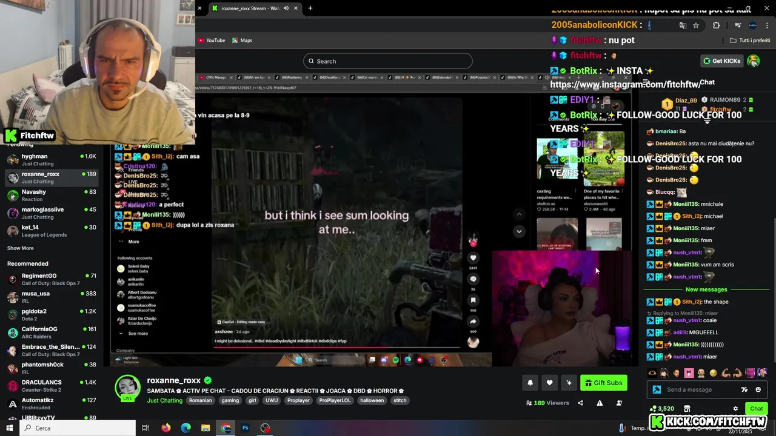This screenshot has height=436, width=776.
Task: Click roxanne_roxx live avatar
Action: click(127, 388)
